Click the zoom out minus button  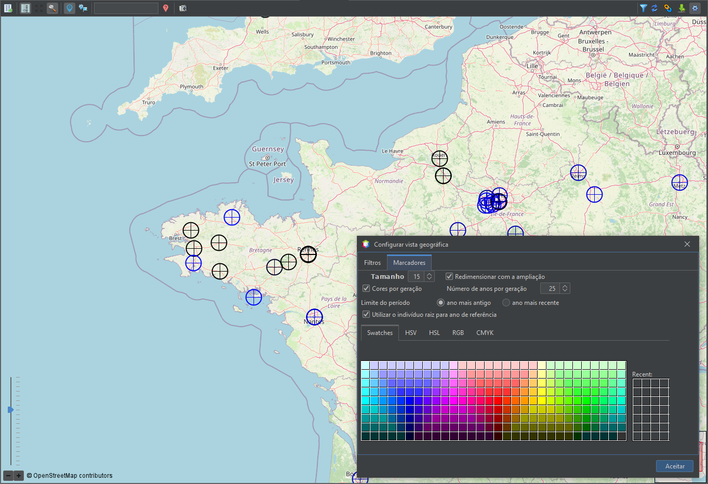pos(8,476)
